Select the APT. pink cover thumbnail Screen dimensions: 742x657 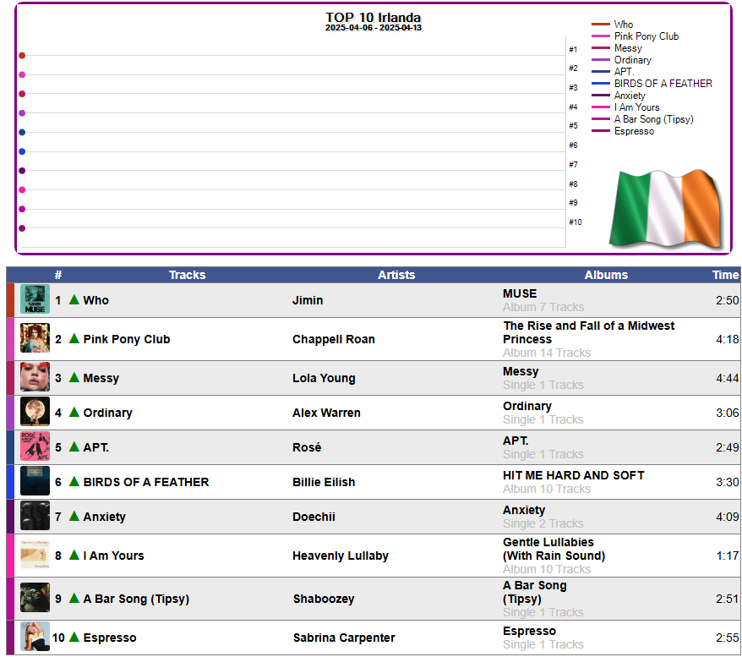35,446
